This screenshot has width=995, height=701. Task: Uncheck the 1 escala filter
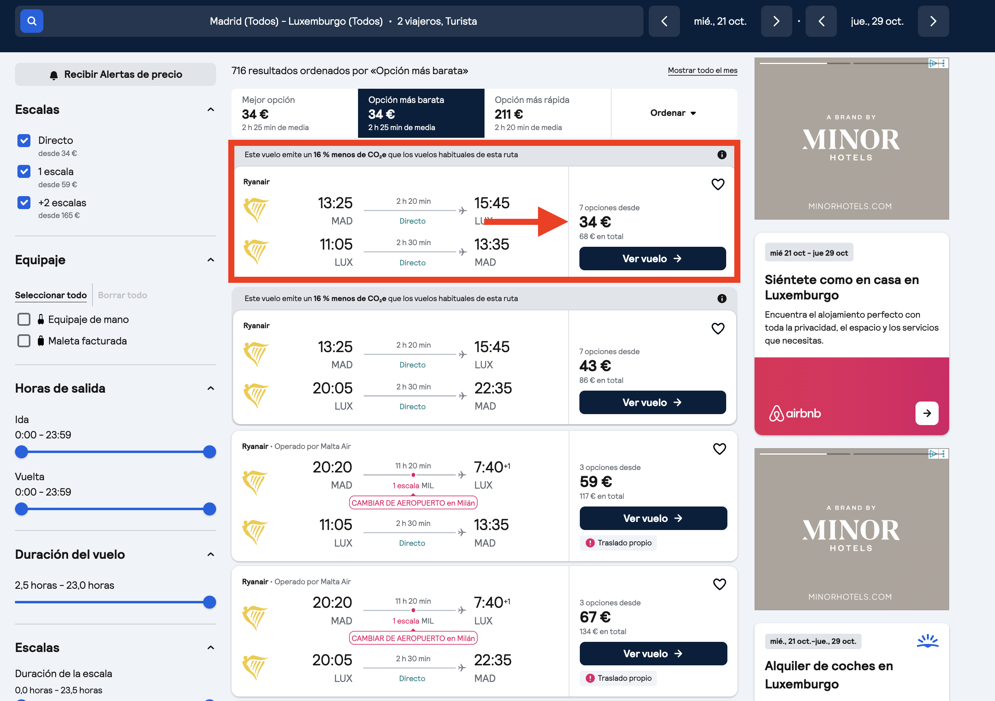pyautogui.click(x=24, y=171)
